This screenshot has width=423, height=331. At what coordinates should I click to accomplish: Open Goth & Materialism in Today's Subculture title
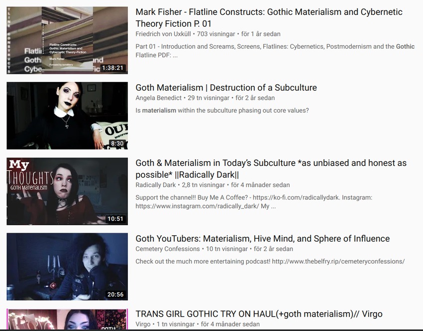[x=271, y=169]
